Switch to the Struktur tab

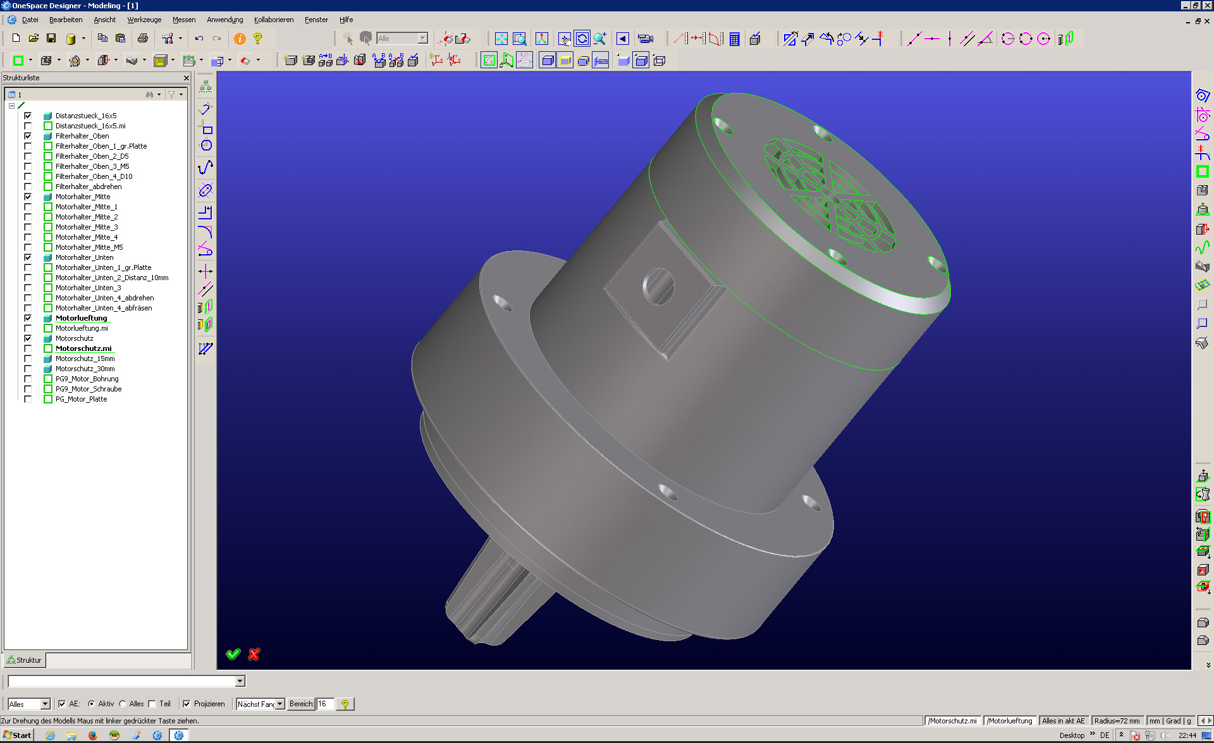24,660
